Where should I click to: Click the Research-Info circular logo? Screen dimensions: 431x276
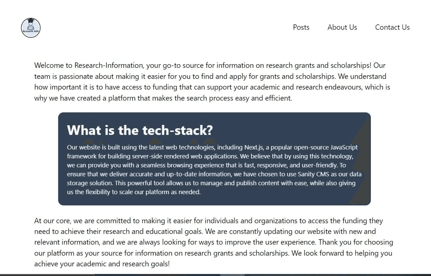31,28
